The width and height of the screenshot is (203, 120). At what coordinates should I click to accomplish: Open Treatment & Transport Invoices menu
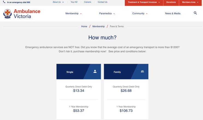[x=144, y=2]
